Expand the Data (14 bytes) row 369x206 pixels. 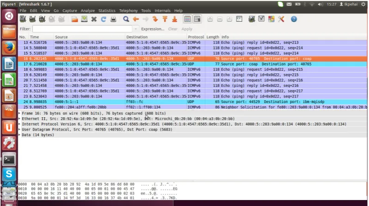point(19,135)
